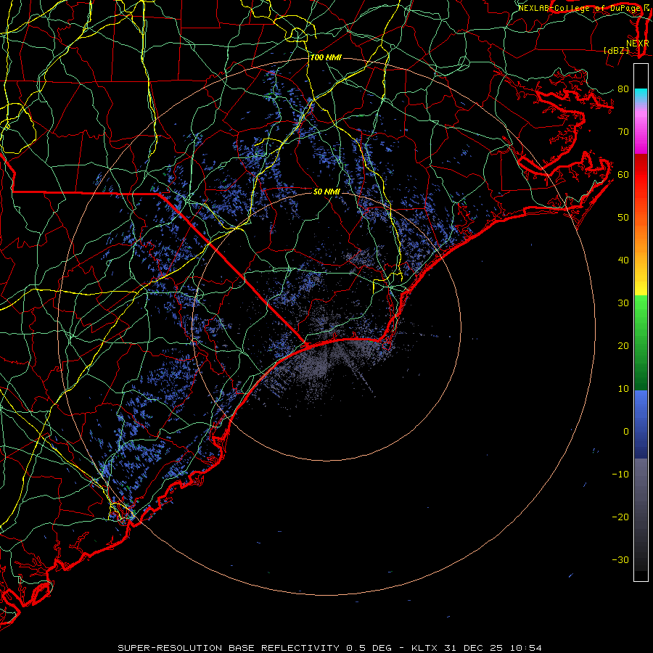Select the 60 value on the dBZ scale

(x=623, y=174)
